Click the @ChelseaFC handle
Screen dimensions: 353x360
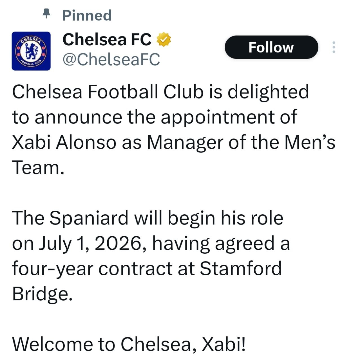[111, 59]
